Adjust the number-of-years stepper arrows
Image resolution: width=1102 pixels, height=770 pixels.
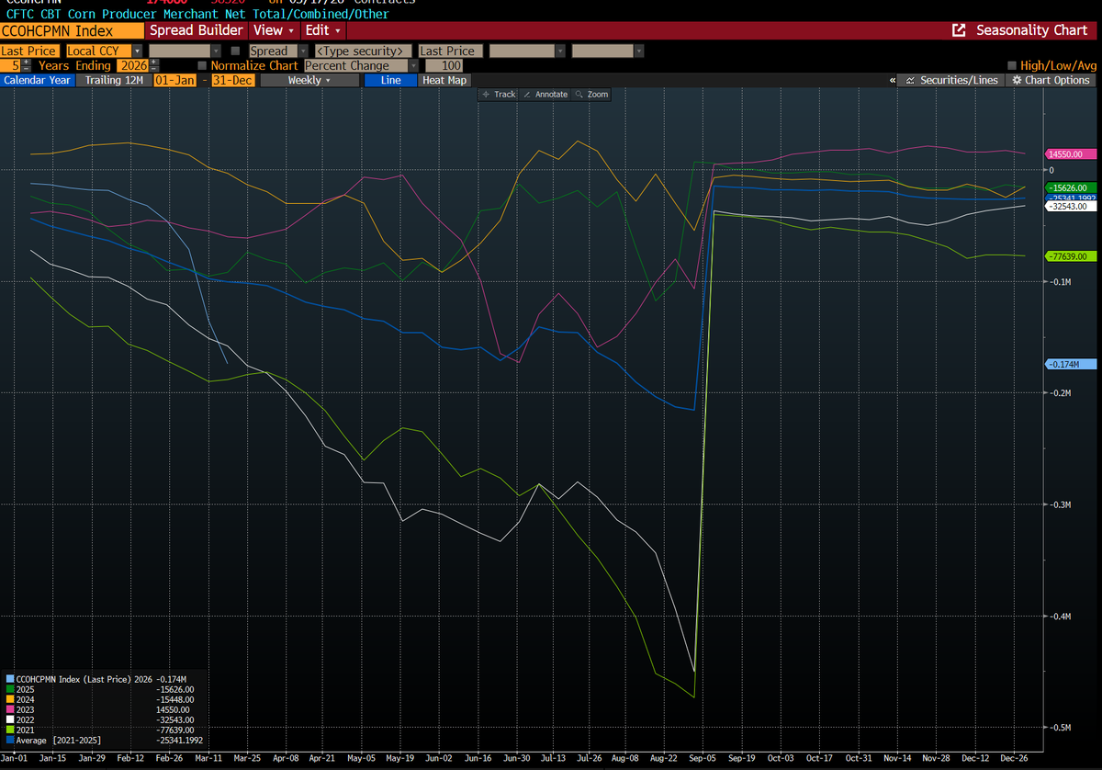(x=27, y=66)
